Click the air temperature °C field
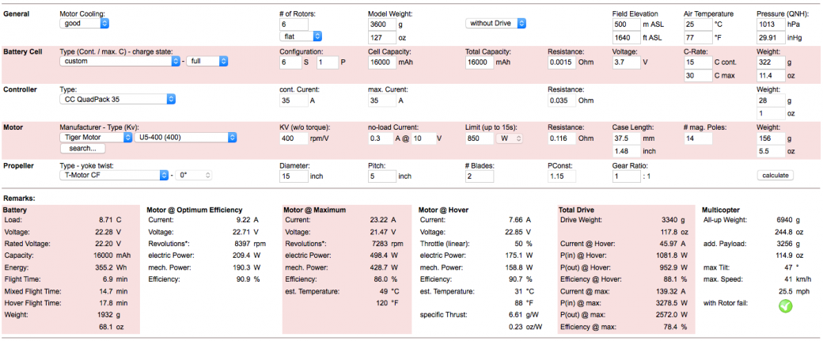823x341 pixels. click(x=697, y=25)
